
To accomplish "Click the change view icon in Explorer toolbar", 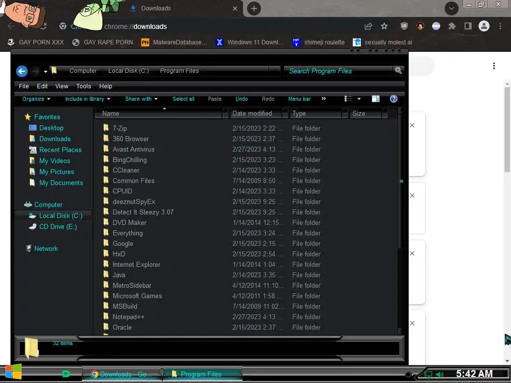I will [x=348, y=99].
